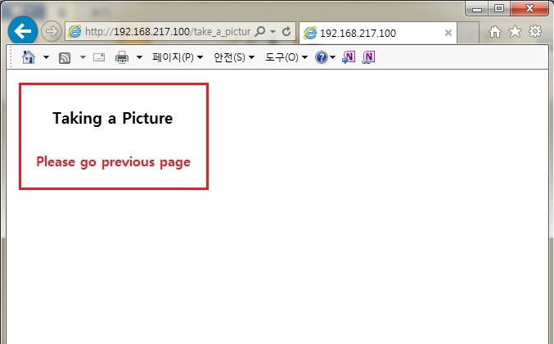This screenshot has width=554, height=344.
Task: Select the 192.168.217.100 tab
Action: (x=378, y=33)
